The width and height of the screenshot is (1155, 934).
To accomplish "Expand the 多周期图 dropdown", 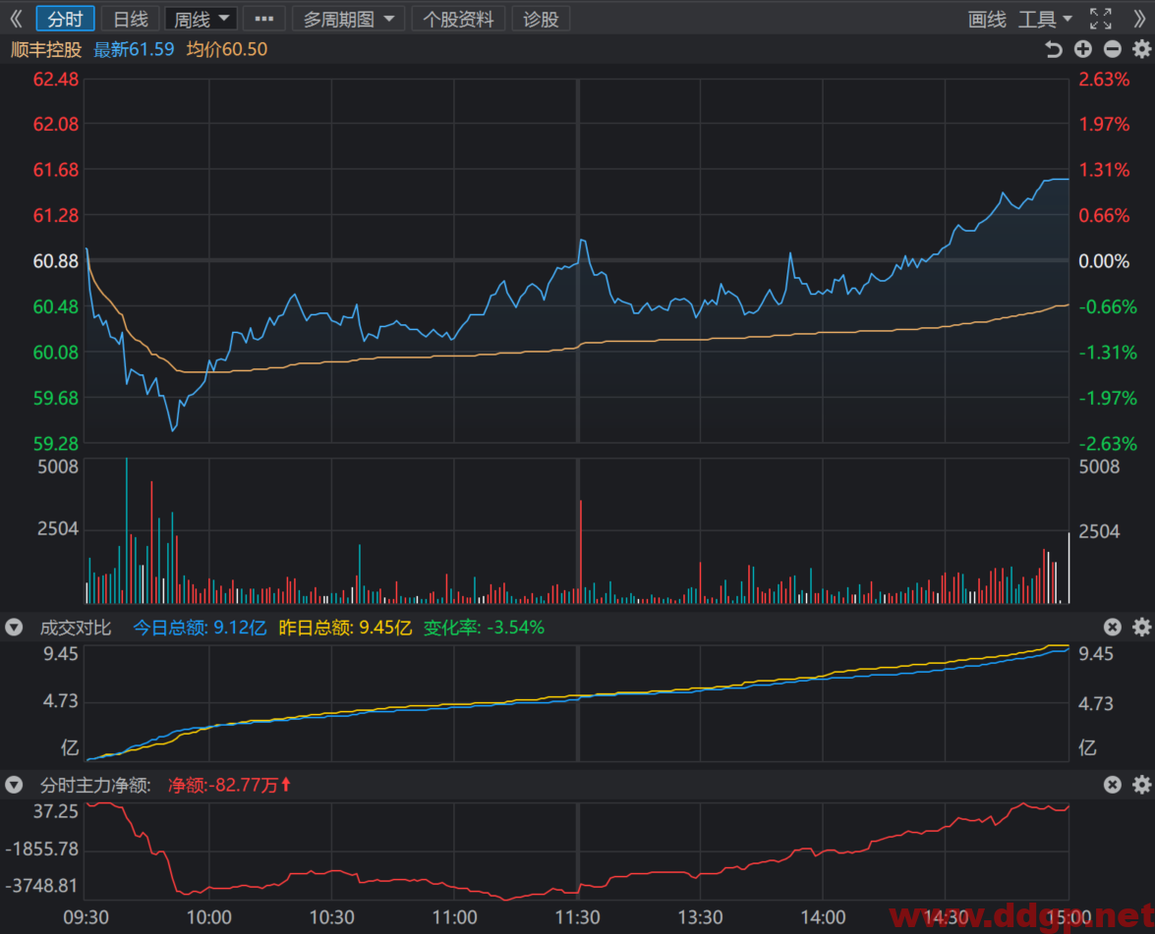I will tap(348, 19).
